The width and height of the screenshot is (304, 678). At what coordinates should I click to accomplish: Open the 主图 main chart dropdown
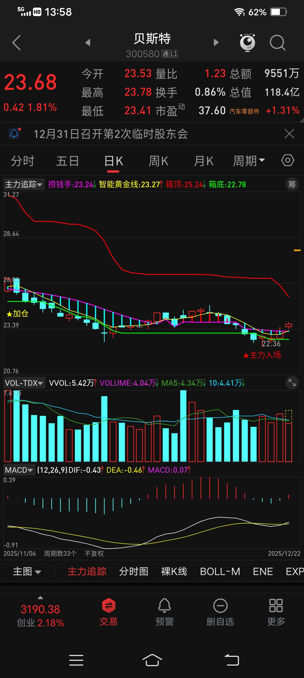point(27,572)
